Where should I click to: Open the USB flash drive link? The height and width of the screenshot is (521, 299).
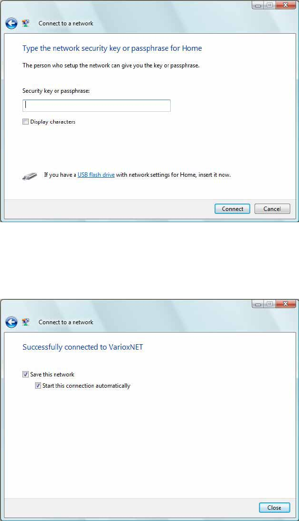coord(96,175)
